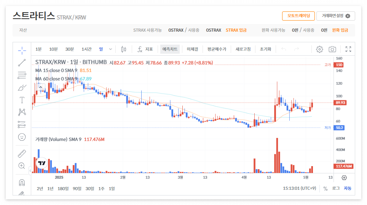Open the pattern drawing tool
This screenshot has height=205, width=367.
coord(22,112)
